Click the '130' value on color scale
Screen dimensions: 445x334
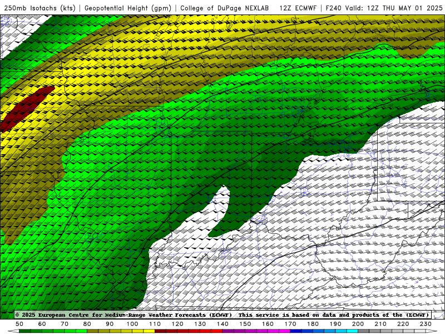[200, 324]
